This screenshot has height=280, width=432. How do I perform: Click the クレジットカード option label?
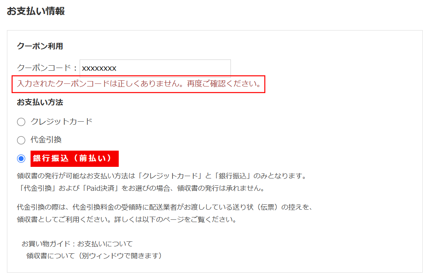click(x=61, y=122)
